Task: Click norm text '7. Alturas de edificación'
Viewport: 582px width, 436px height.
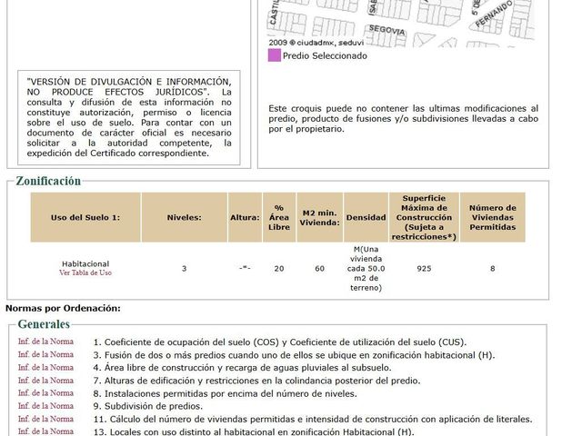Action: click(256, 381)
